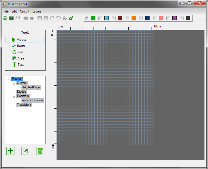Click the purple layer color swatch

click(x=175, y=18)
